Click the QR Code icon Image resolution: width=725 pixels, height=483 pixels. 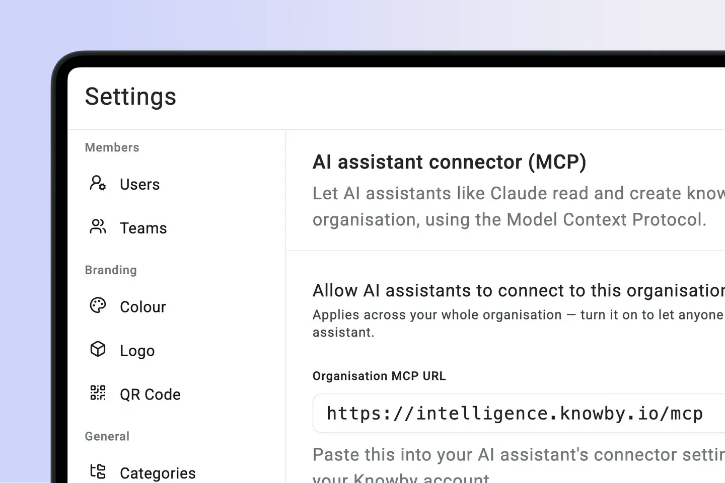[x=98, y=393]
